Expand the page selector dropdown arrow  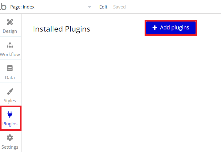click(x=89, y=7)
